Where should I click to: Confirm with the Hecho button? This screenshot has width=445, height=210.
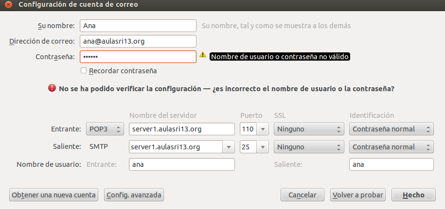click(413, 194)
